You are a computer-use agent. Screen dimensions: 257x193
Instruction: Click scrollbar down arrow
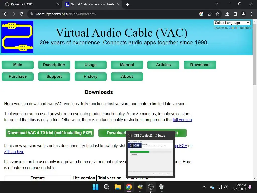(255, 179)
